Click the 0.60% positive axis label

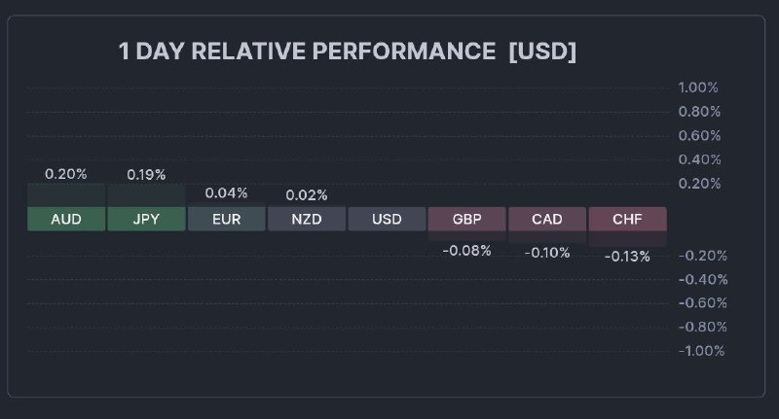[x=698, y=135]
